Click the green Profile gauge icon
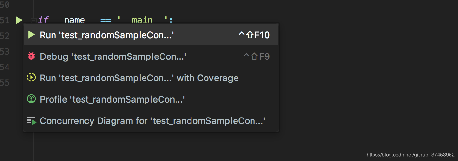The height and width of the screenshot is (161, 458). click(x=31, y=99)
